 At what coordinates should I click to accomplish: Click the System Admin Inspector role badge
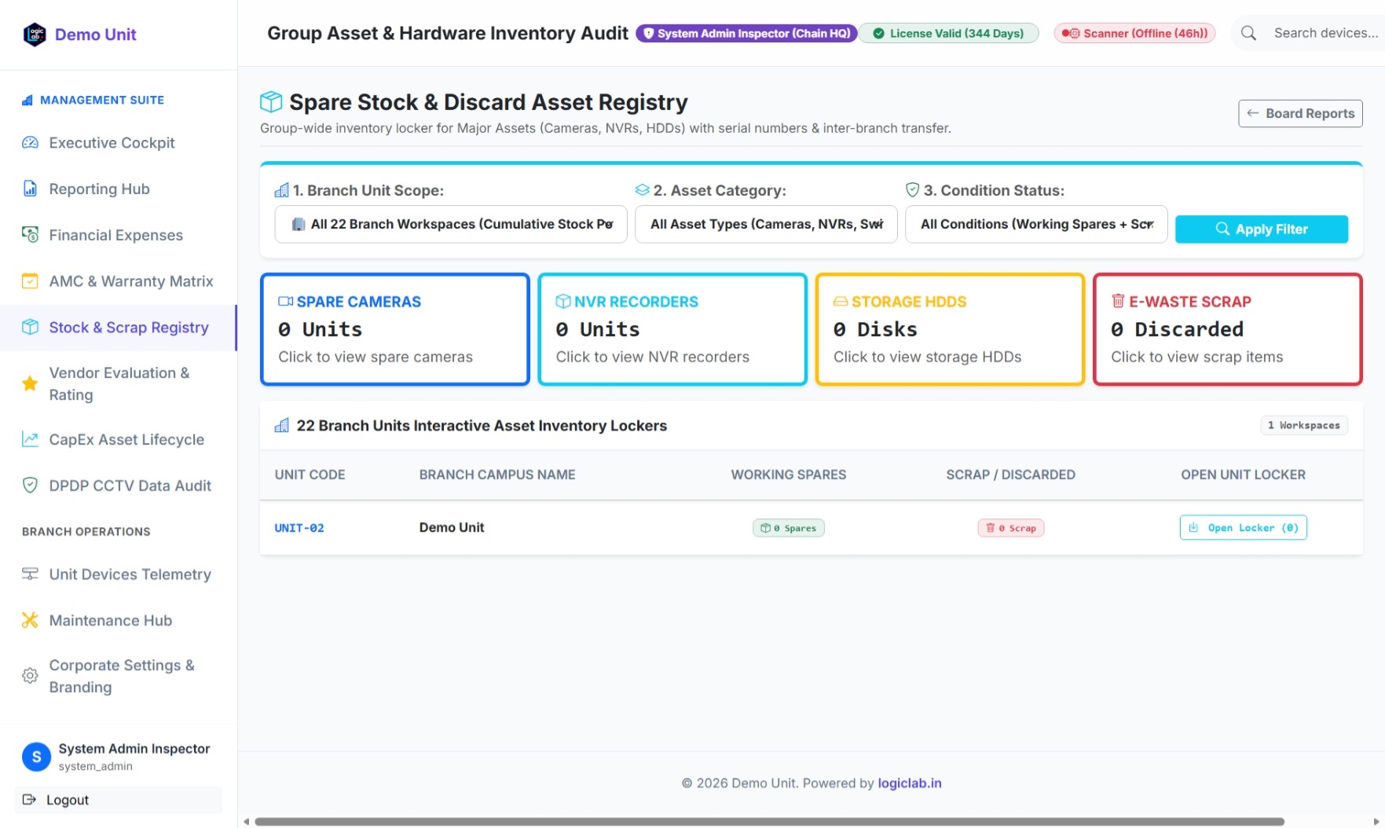pos(746,33)
